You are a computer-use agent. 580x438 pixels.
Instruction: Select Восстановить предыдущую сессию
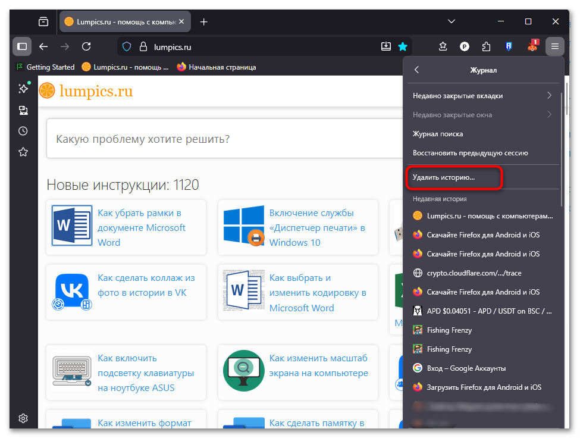point(483,153)
